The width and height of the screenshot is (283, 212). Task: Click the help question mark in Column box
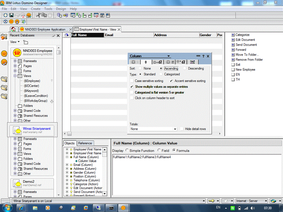click(x=203, y=56)
